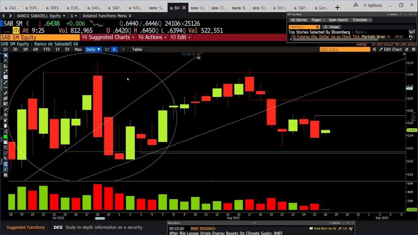Viewport: 418px width, 235px height.
Task: Set chart range to 1M
Action: pyautogui.click(x=25, y=49)
